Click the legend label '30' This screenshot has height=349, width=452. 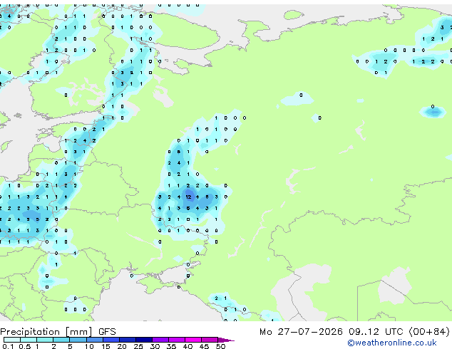155,346
